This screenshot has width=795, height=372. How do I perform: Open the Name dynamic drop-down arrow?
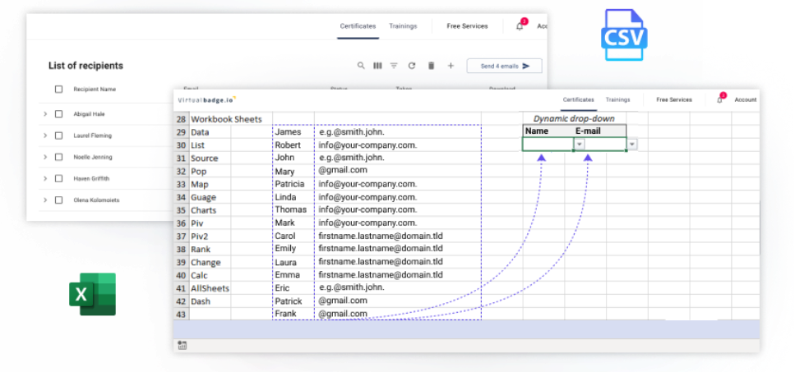[580, 145]
